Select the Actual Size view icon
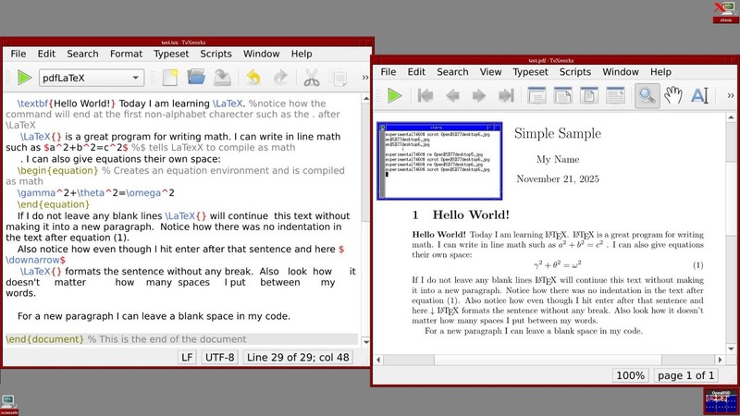The height and width of the screenshot is (416, 740). [x=536, y=96]
